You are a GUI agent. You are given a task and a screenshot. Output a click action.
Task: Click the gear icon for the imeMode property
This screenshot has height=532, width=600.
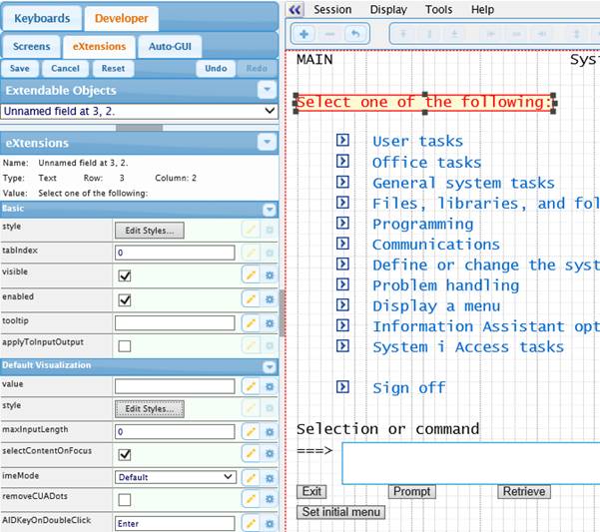[269, 477]
